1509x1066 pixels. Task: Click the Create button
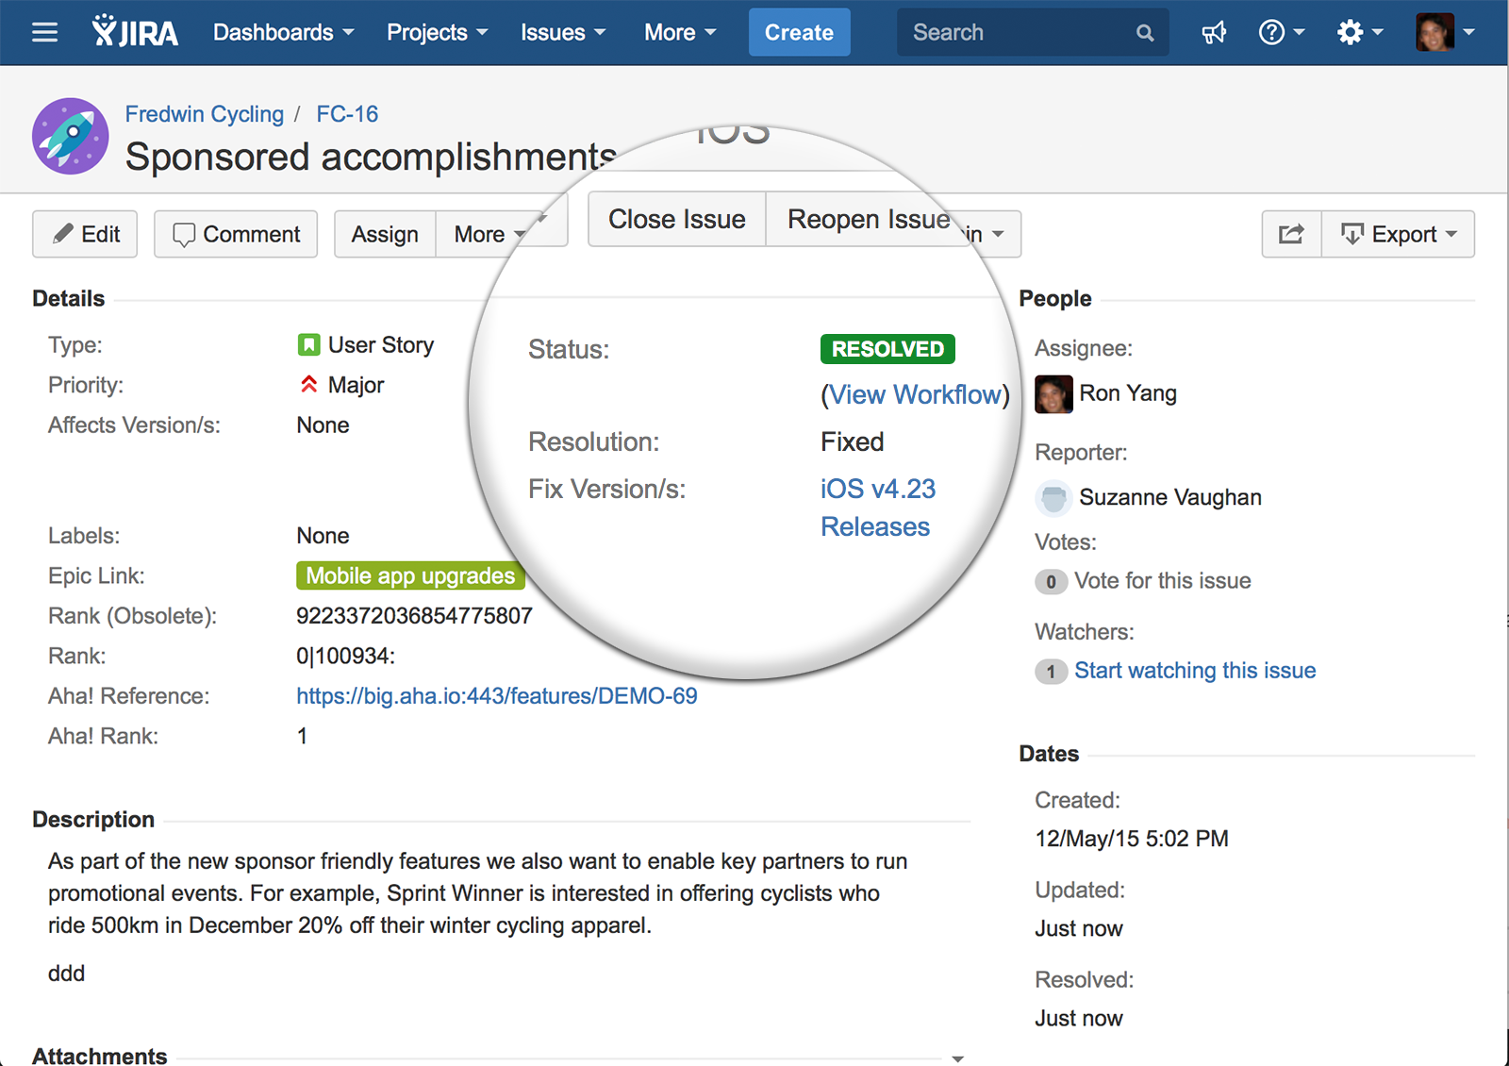point(799,33)
